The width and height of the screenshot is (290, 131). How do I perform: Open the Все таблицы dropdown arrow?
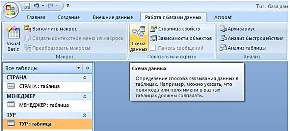click(79, 68)
